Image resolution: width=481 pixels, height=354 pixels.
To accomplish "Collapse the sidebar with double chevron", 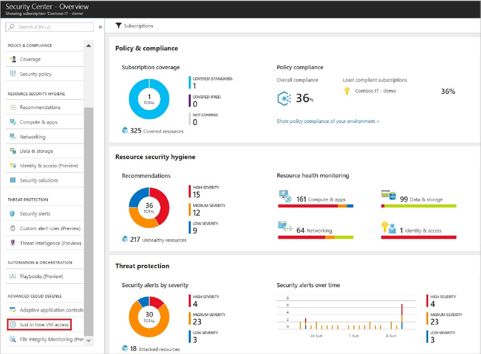I will [x=101, y=27].
